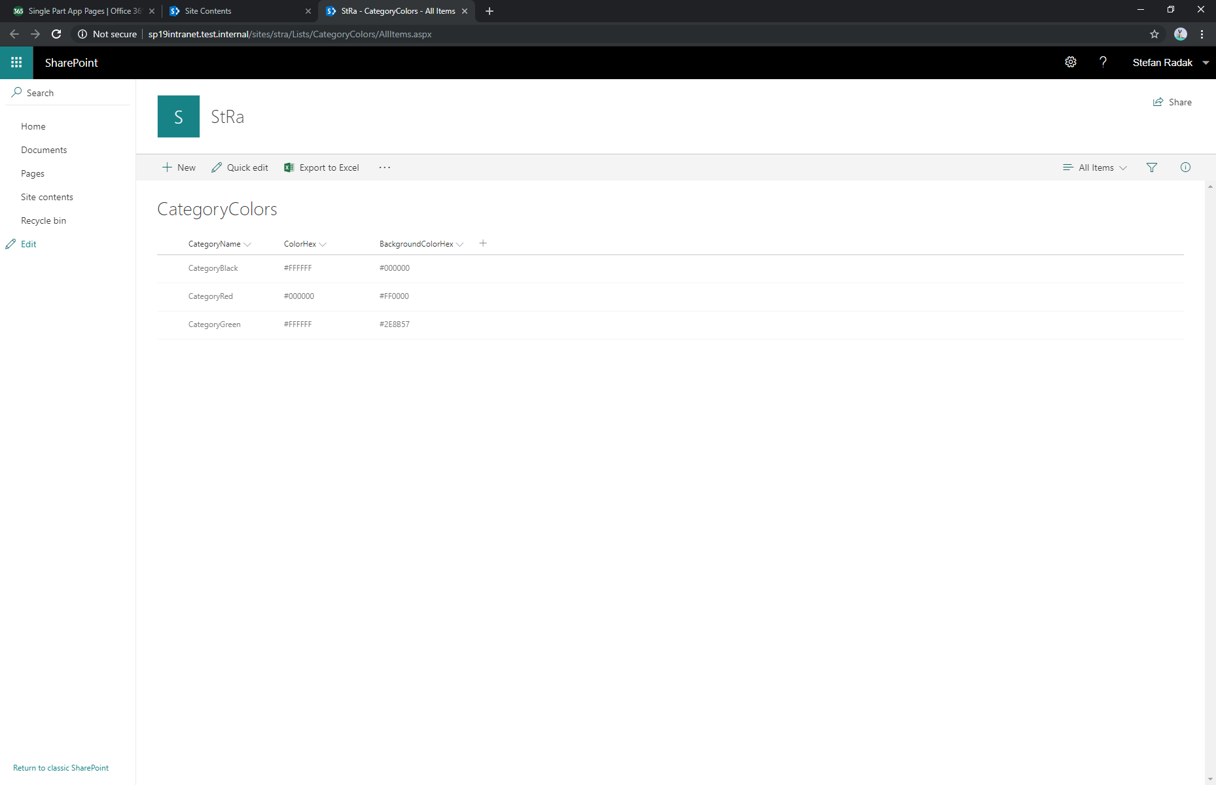1216x785 pixels.
Task: Click Return to classic SharePoint link
Action: click(x=61, y=768)
